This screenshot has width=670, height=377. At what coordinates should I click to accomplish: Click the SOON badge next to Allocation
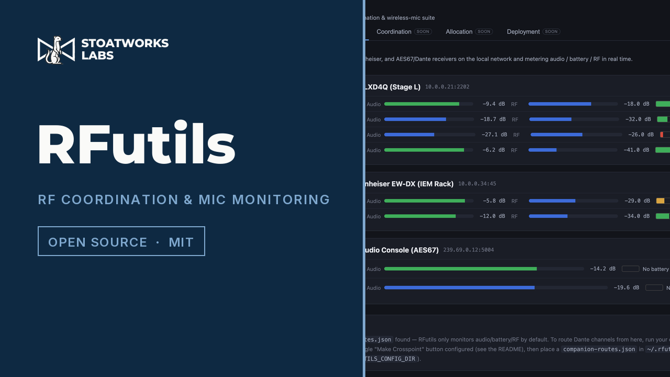point(484,31)
